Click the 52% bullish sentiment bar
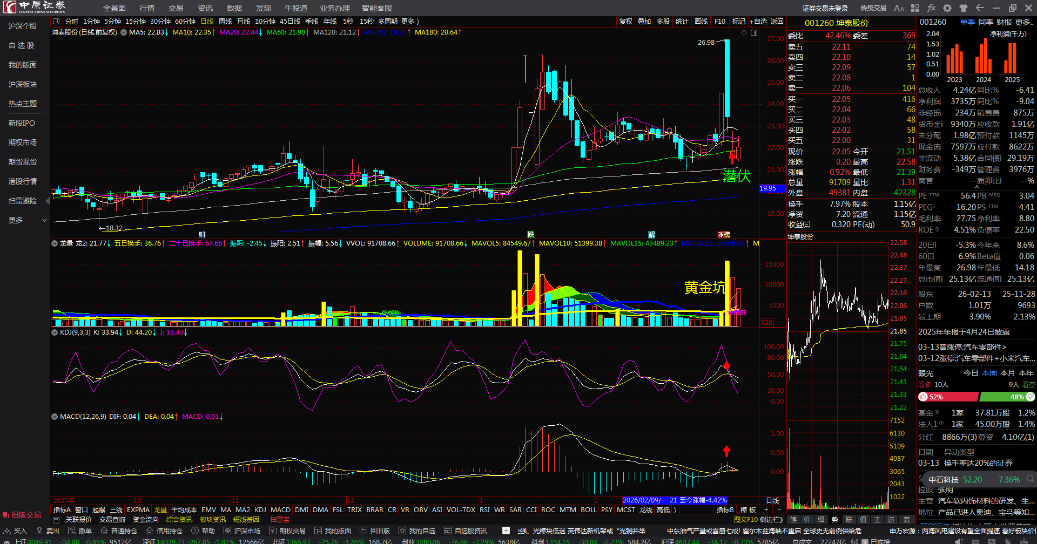Screen dimensions: 1037x544 (x=948, y=397)
